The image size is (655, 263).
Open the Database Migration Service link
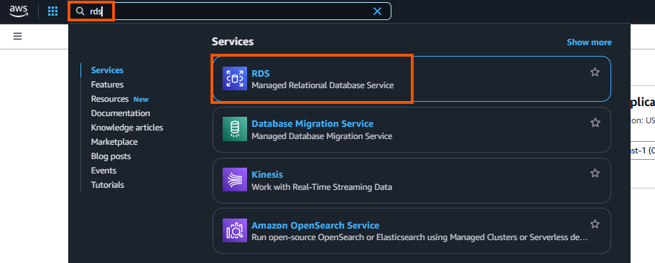[x=312, y=124]
